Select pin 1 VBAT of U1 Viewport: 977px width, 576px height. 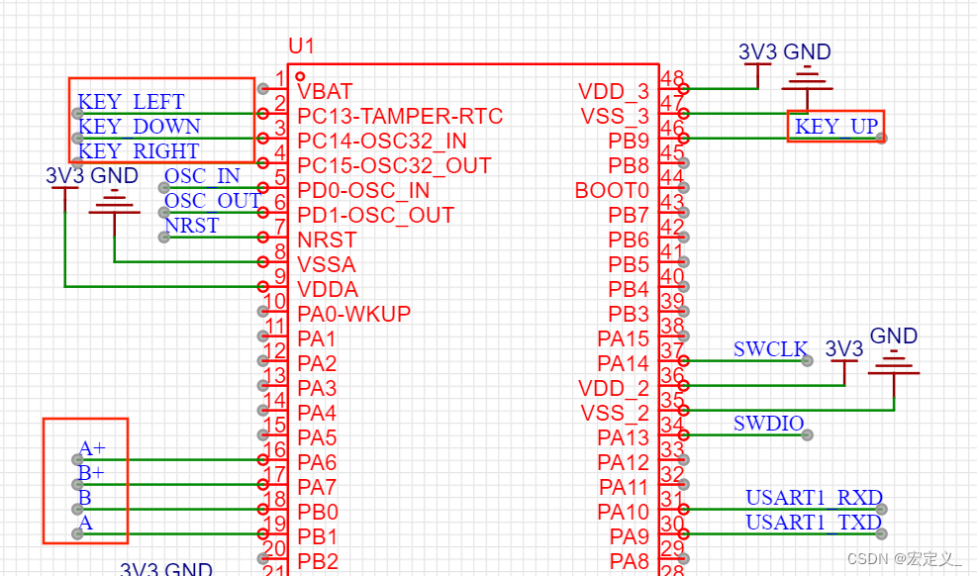(x=283, y=87)
